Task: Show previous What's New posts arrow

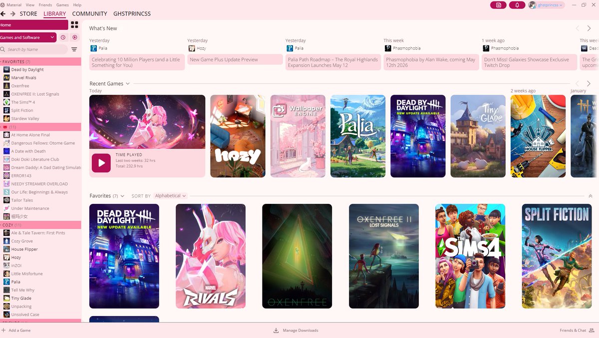Action: coord(578,28)
